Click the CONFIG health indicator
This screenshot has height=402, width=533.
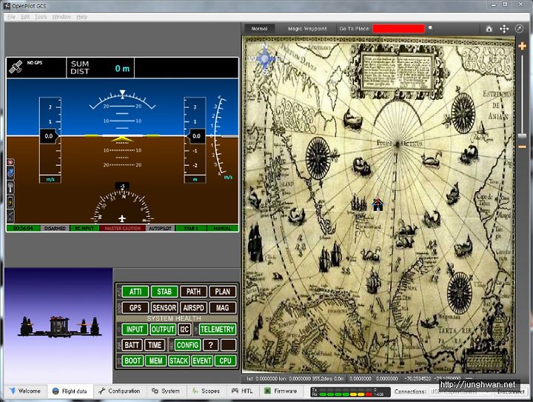pos(187,345)
